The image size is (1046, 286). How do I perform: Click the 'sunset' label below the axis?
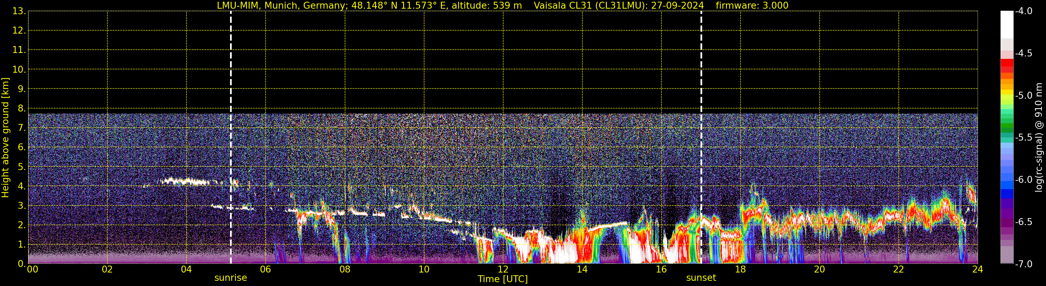tap(701, 278)
